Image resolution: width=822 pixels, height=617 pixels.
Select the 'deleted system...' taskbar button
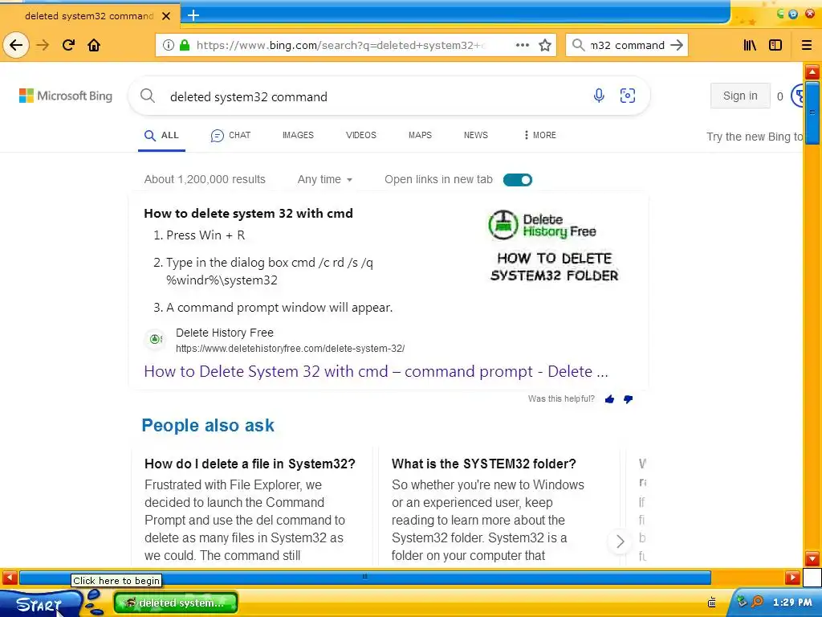click(176, 603)
